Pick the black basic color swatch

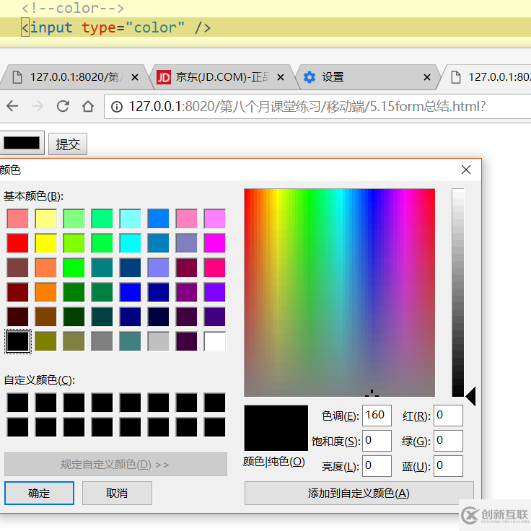pyautogui.click(x=17, y=341)
